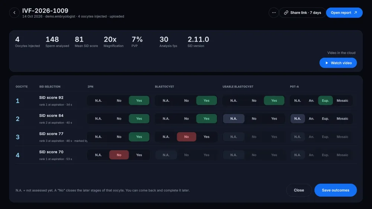Image resolution: width=372 pixels, height=209 pixels.
Task: Set oocyte 1 Blastocyst to N.A.
Action: tap(166, 101)
